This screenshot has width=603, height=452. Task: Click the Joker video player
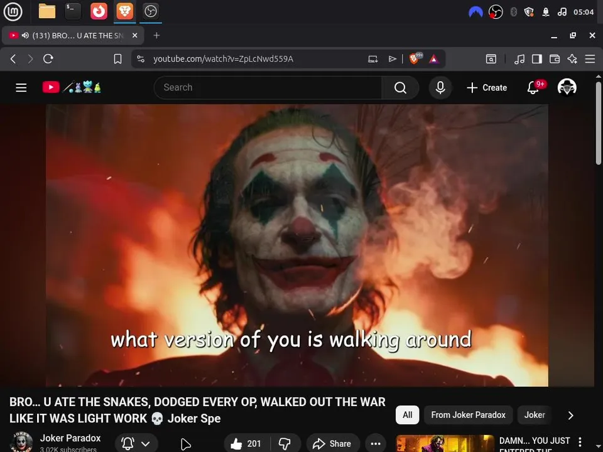tap(297, 245)
